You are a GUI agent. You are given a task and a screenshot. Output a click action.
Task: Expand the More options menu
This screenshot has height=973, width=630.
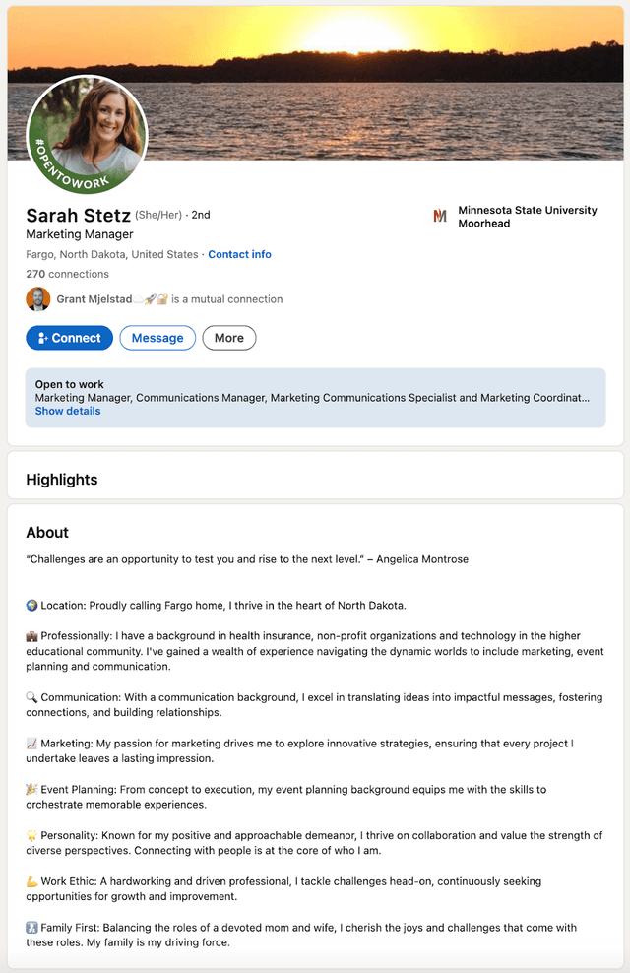(x=228, y=338)
